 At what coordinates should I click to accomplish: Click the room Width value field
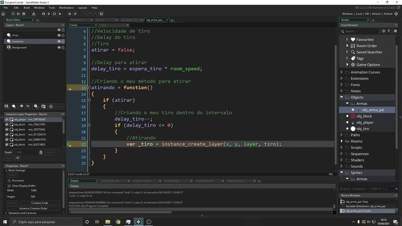[x=33, y=190]
